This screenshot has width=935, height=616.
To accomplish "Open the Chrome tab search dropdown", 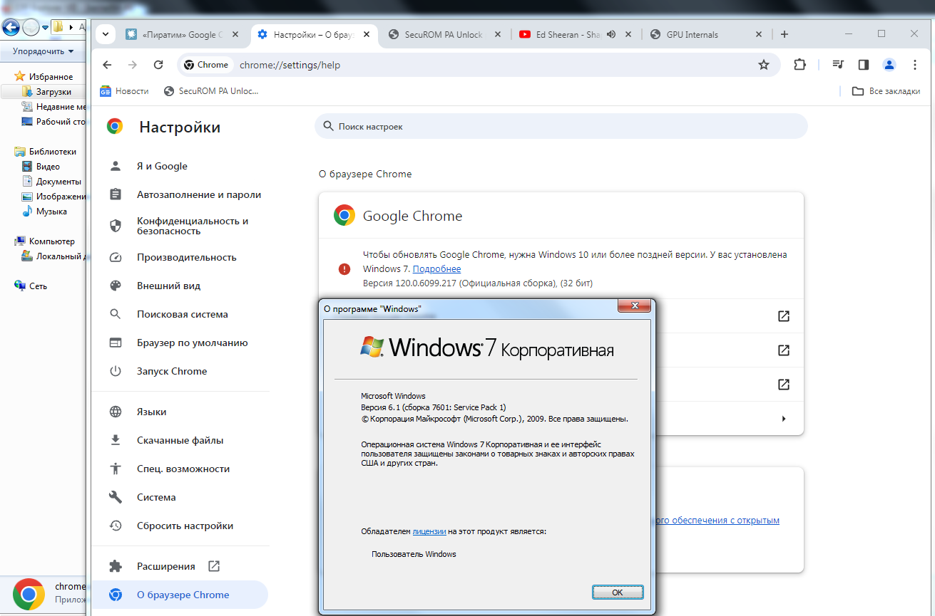I will coord(106,34).
